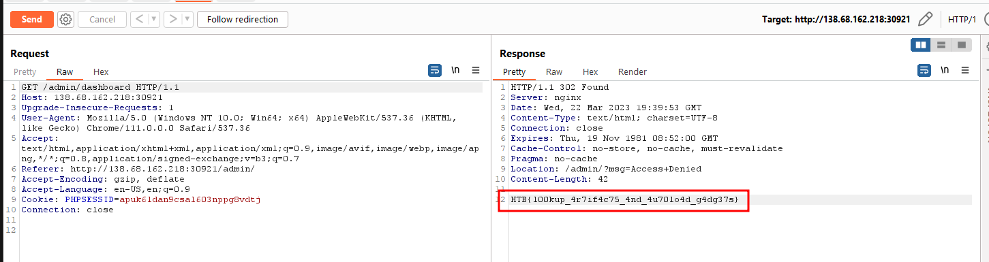Toggle word wrap icon in Response panel
The height and width of the screenshot is (262, 989).
coord(924,70)
